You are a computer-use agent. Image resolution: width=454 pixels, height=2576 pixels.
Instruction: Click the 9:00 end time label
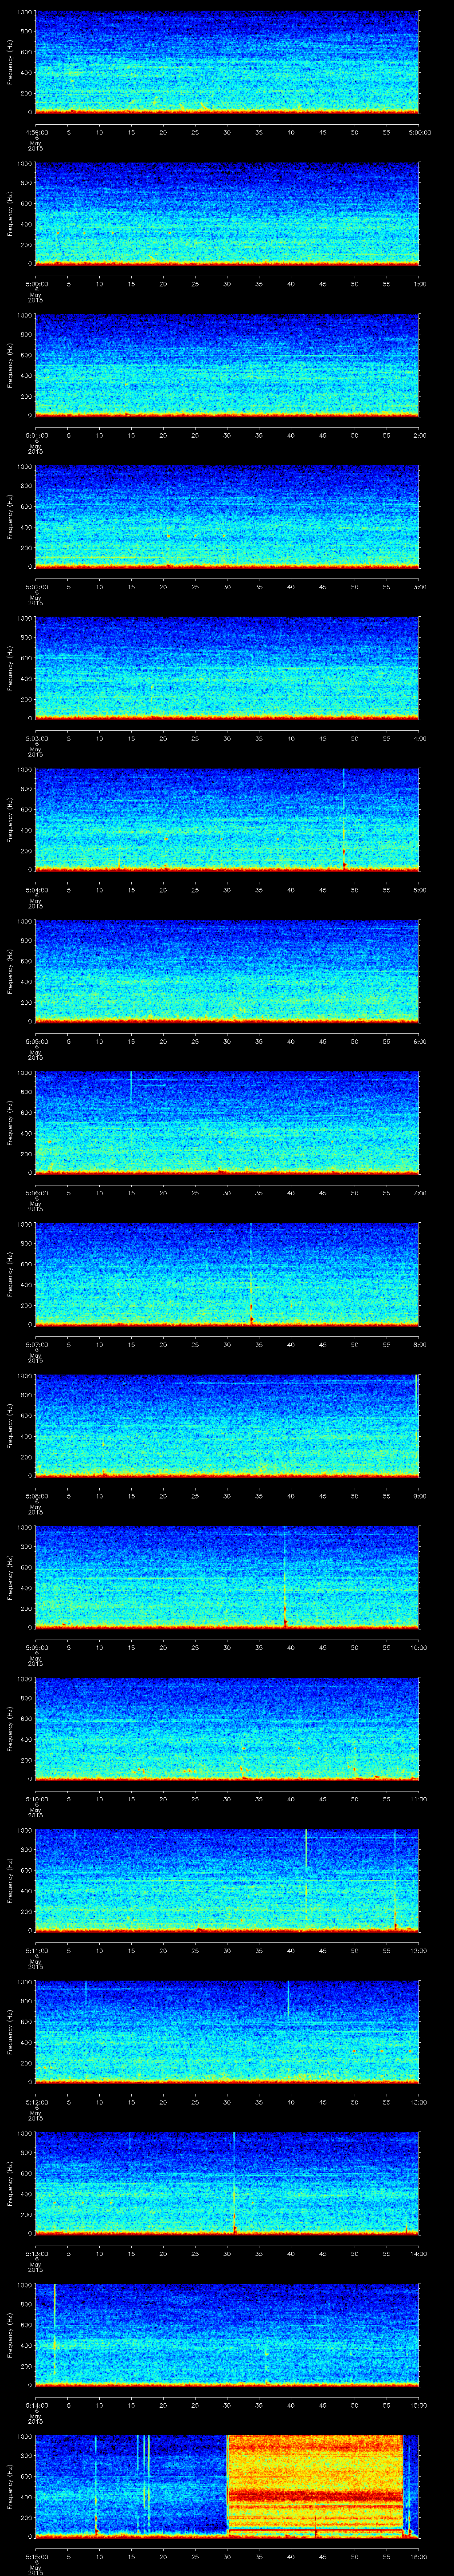(419, 1496)
